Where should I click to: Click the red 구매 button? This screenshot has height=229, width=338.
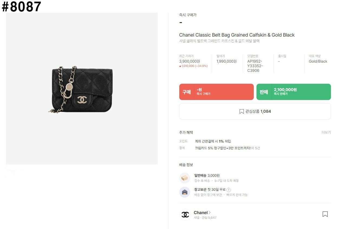coord(216,92)
